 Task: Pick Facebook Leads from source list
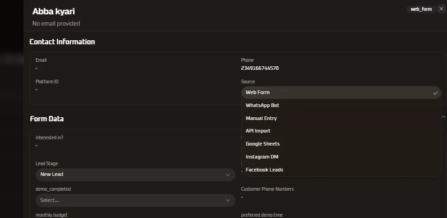341,170
